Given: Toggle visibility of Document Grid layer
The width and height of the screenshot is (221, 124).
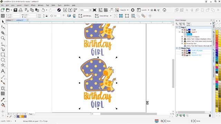Looking at the screenshot, I should click(x=182, y=55).
